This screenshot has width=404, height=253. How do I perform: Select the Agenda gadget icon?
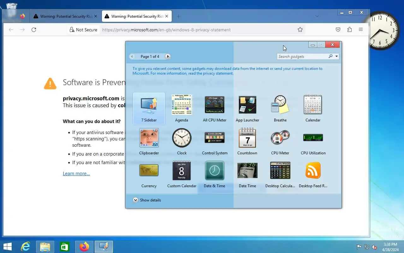coord(182,105)
